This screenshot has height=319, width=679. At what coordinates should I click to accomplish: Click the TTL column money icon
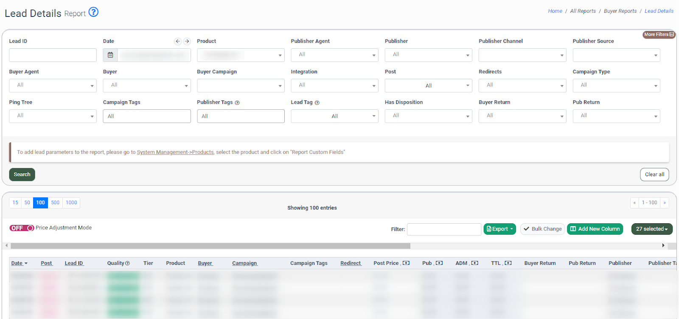(x=508, y=263)
